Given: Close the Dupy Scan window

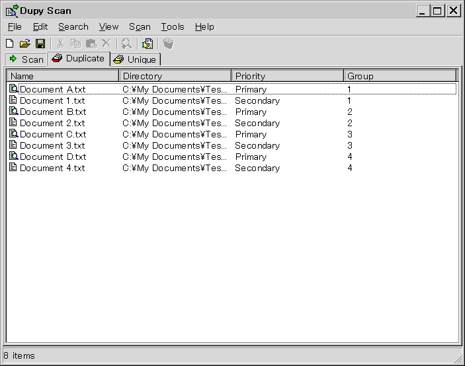Looking at the screenshot, I should [454, 11].
